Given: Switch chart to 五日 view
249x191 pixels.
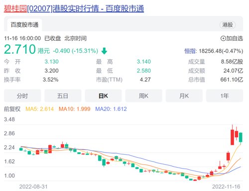Looking at the screenshot, I should tap(63, 96).
